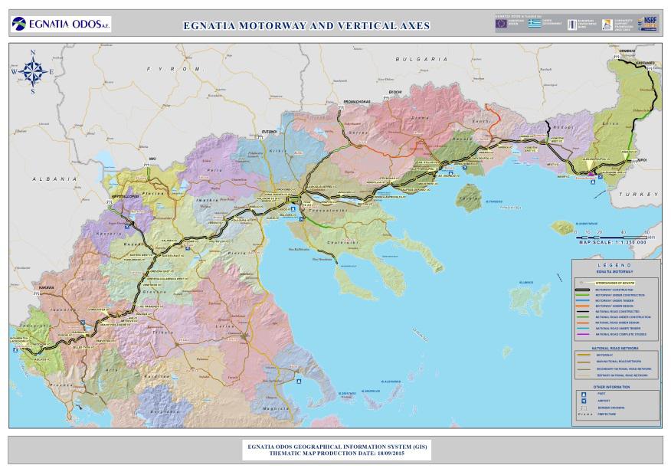
Task: Click the compass rose on the map
Action: [x=33, y=71]
